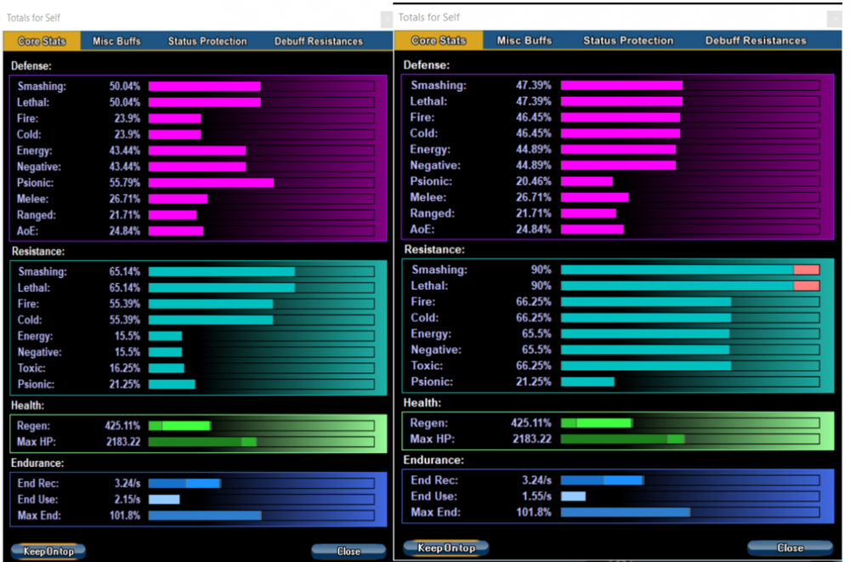Screen dimensions: 850x562
Task: Select Core Stats tab in left window
Action: [x=42, y=41]
